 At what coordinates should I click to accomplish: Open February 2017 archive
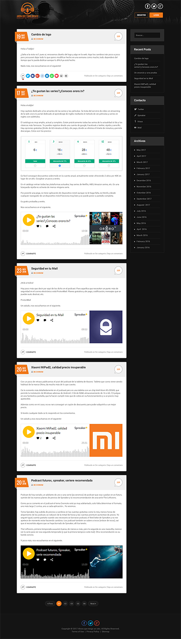pos(143,168)
